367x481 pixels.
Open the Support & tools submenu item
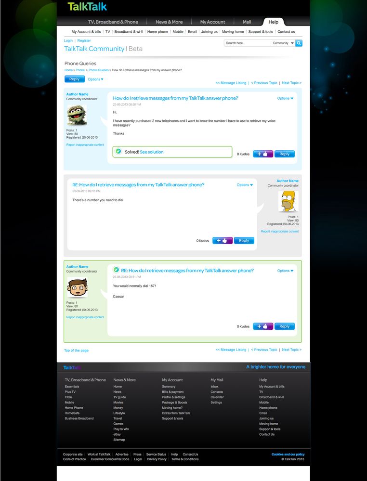click(x=261, y=32)
